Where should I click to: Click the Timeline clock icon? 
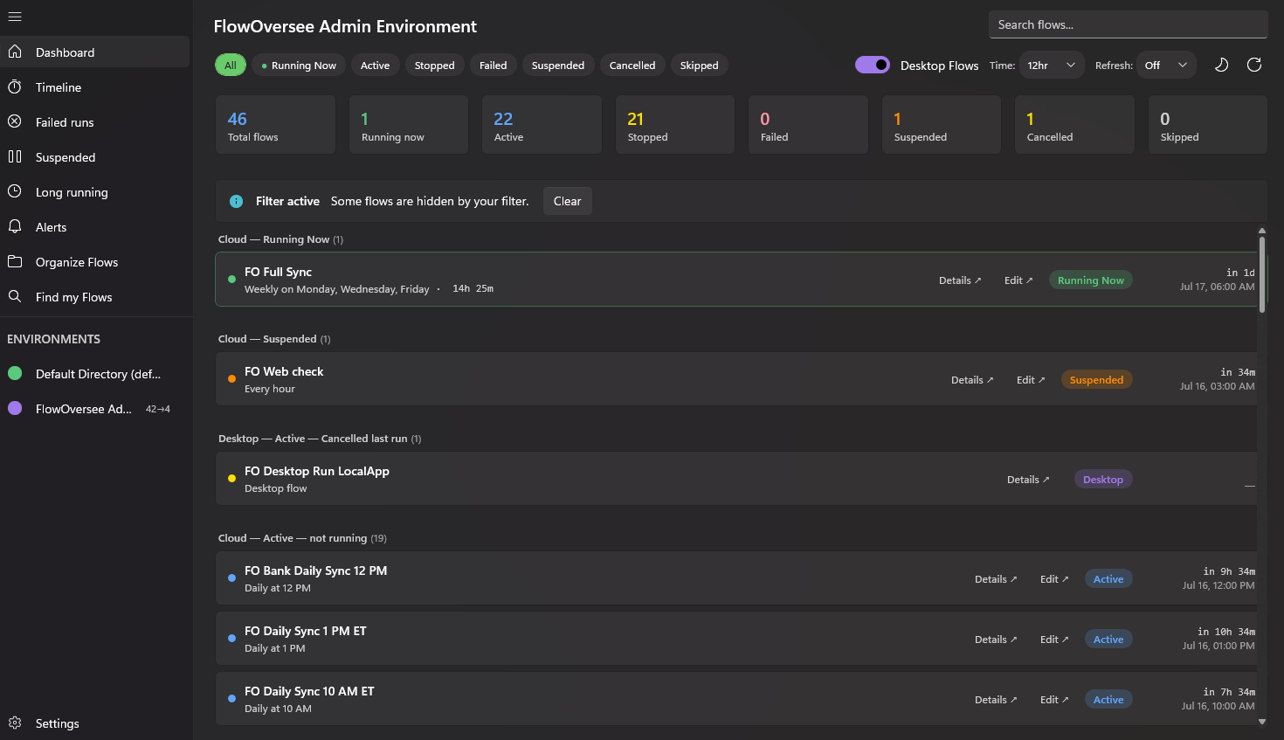(x=15, y=87)
